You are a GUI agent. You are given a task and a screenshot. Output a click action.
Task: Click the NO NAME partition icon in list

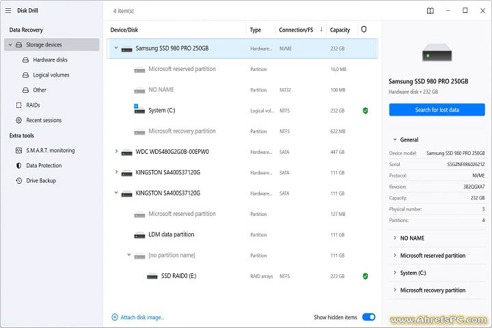click(x=139, y=91)
